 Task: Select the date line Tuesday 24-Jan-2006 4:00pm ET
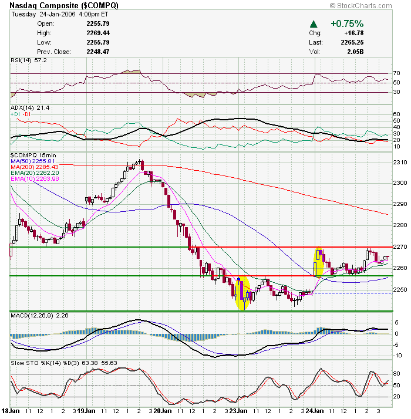tap(60, 14)
